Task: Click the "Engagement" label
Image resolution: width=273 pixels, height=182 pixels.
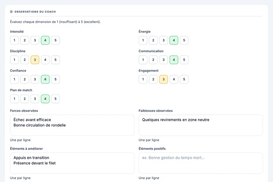Action: [148, 71]
